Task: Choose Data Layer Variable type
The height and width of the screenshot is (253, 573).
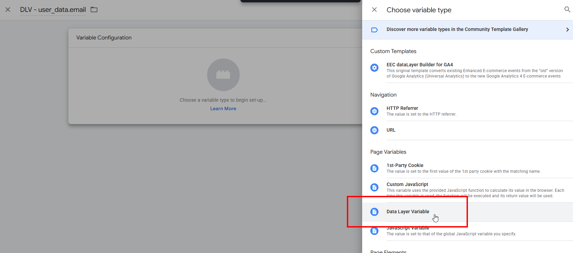Action: coord(468,212)
